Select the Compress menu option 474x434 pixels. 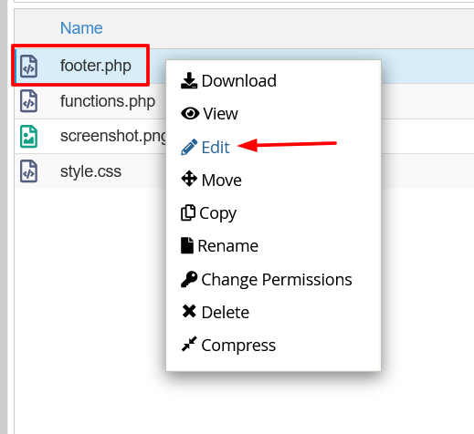tap(228, 346)
